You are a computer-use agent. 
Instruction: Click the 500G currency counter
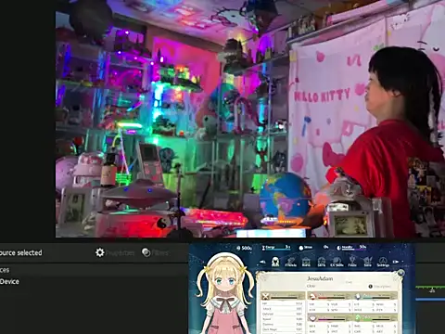[244, 248]
